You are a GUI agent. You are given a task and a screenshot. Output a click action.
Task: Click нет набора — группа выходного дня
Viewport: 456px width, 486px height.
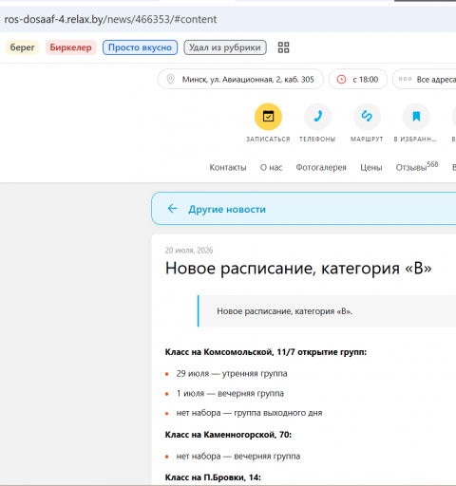(249, 413)
